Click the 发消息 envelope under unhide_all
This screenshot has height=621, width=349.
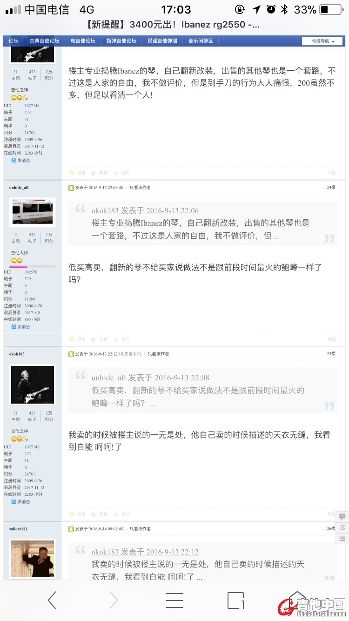[x=20, y=327]
